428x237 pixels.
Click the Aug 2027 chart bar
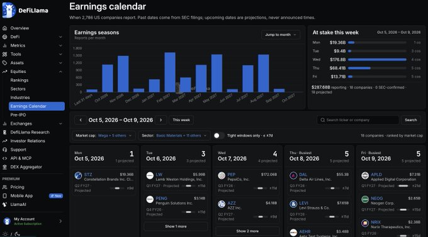(263, 74)
